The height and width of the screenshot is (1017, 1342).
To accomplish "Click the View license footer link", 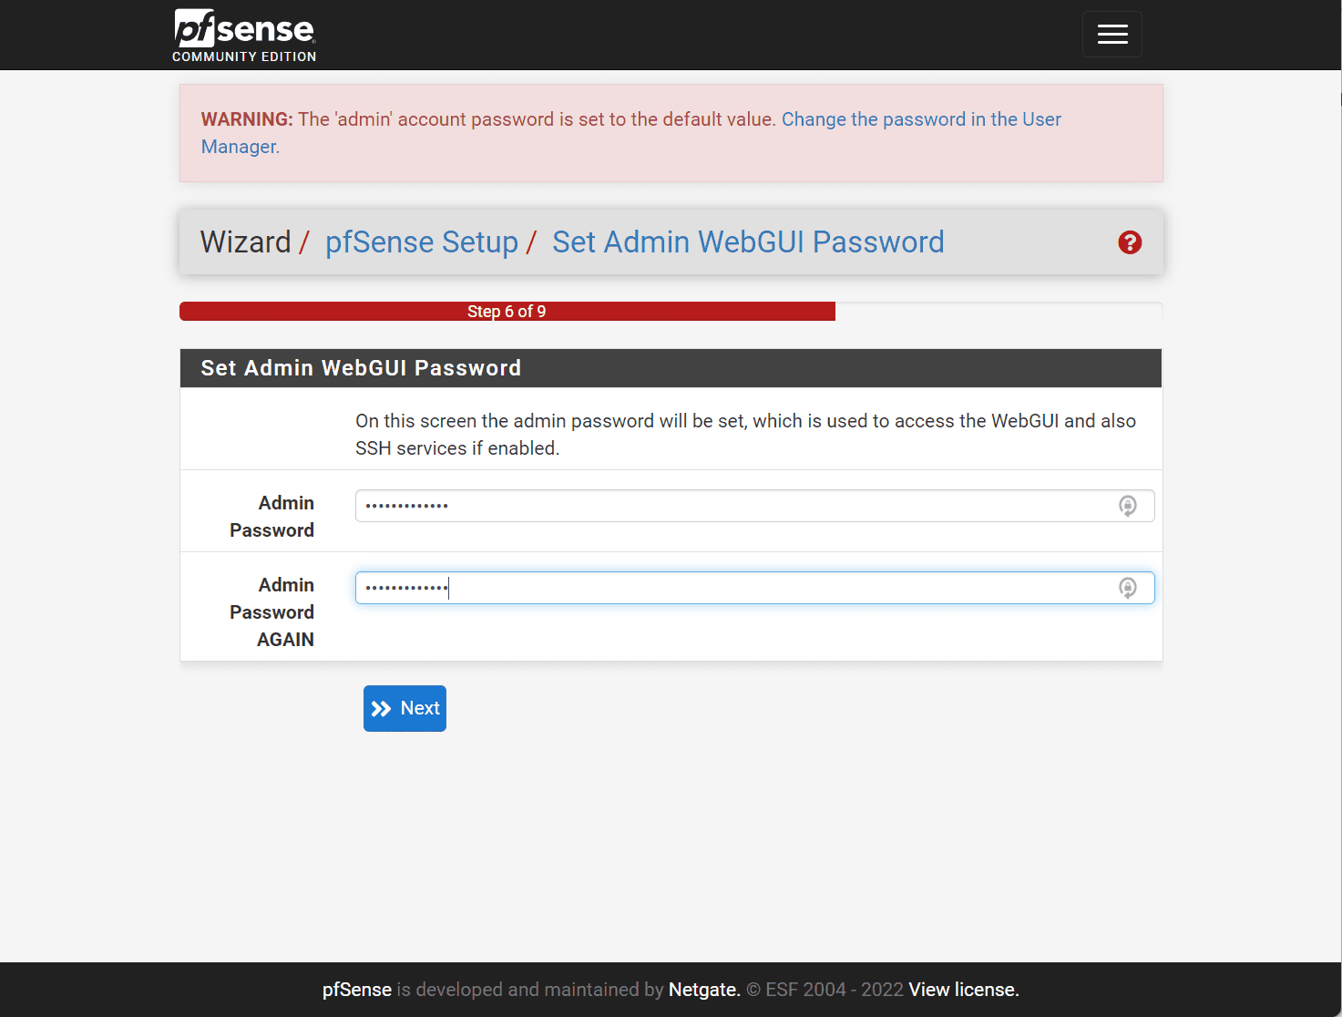I will (963, 990).
